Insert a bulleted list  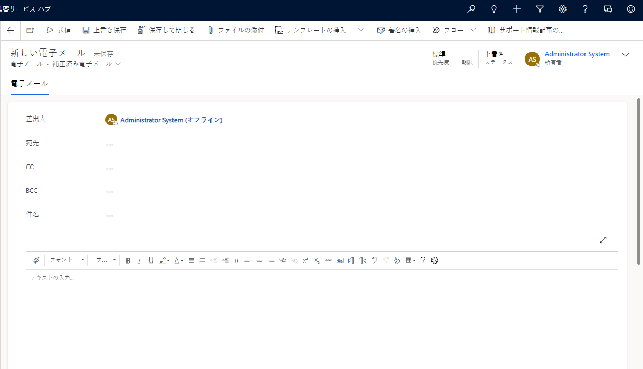tap(191, 260)
